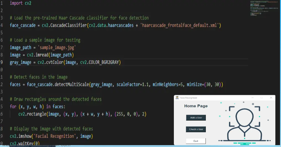Click the 'for (x, y, w, h) in faces' line
This screenshot has height=147, width=281.
click(x=38, y=106)
